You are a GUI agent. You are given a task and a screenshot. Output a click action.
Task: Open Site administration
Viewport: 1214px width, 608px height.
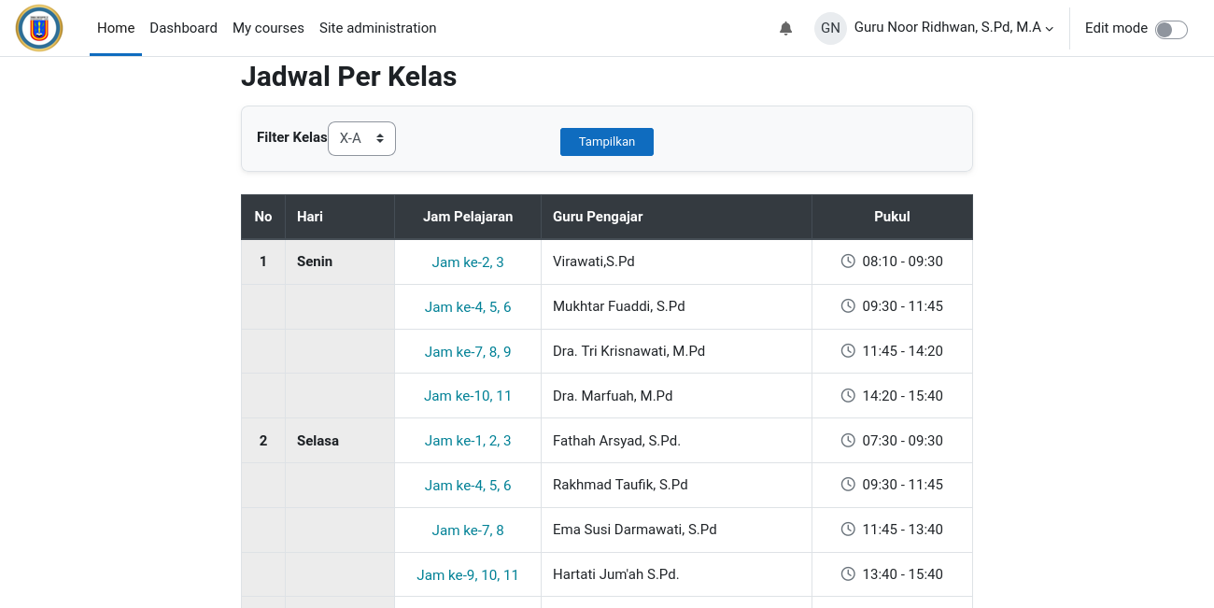coord(378,28)
